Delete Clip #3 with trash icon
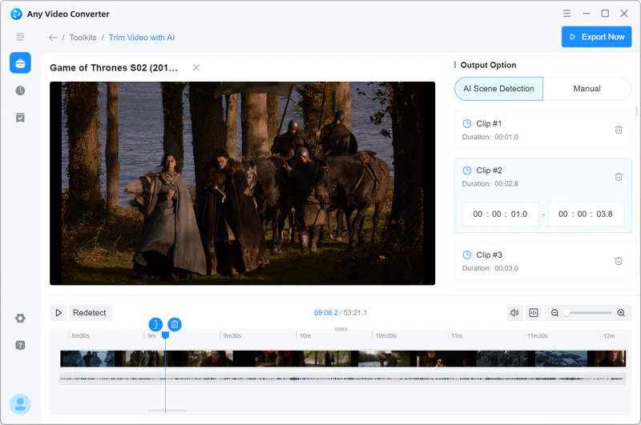This screenshot has width=641, height=425. [x=619, y=261]
